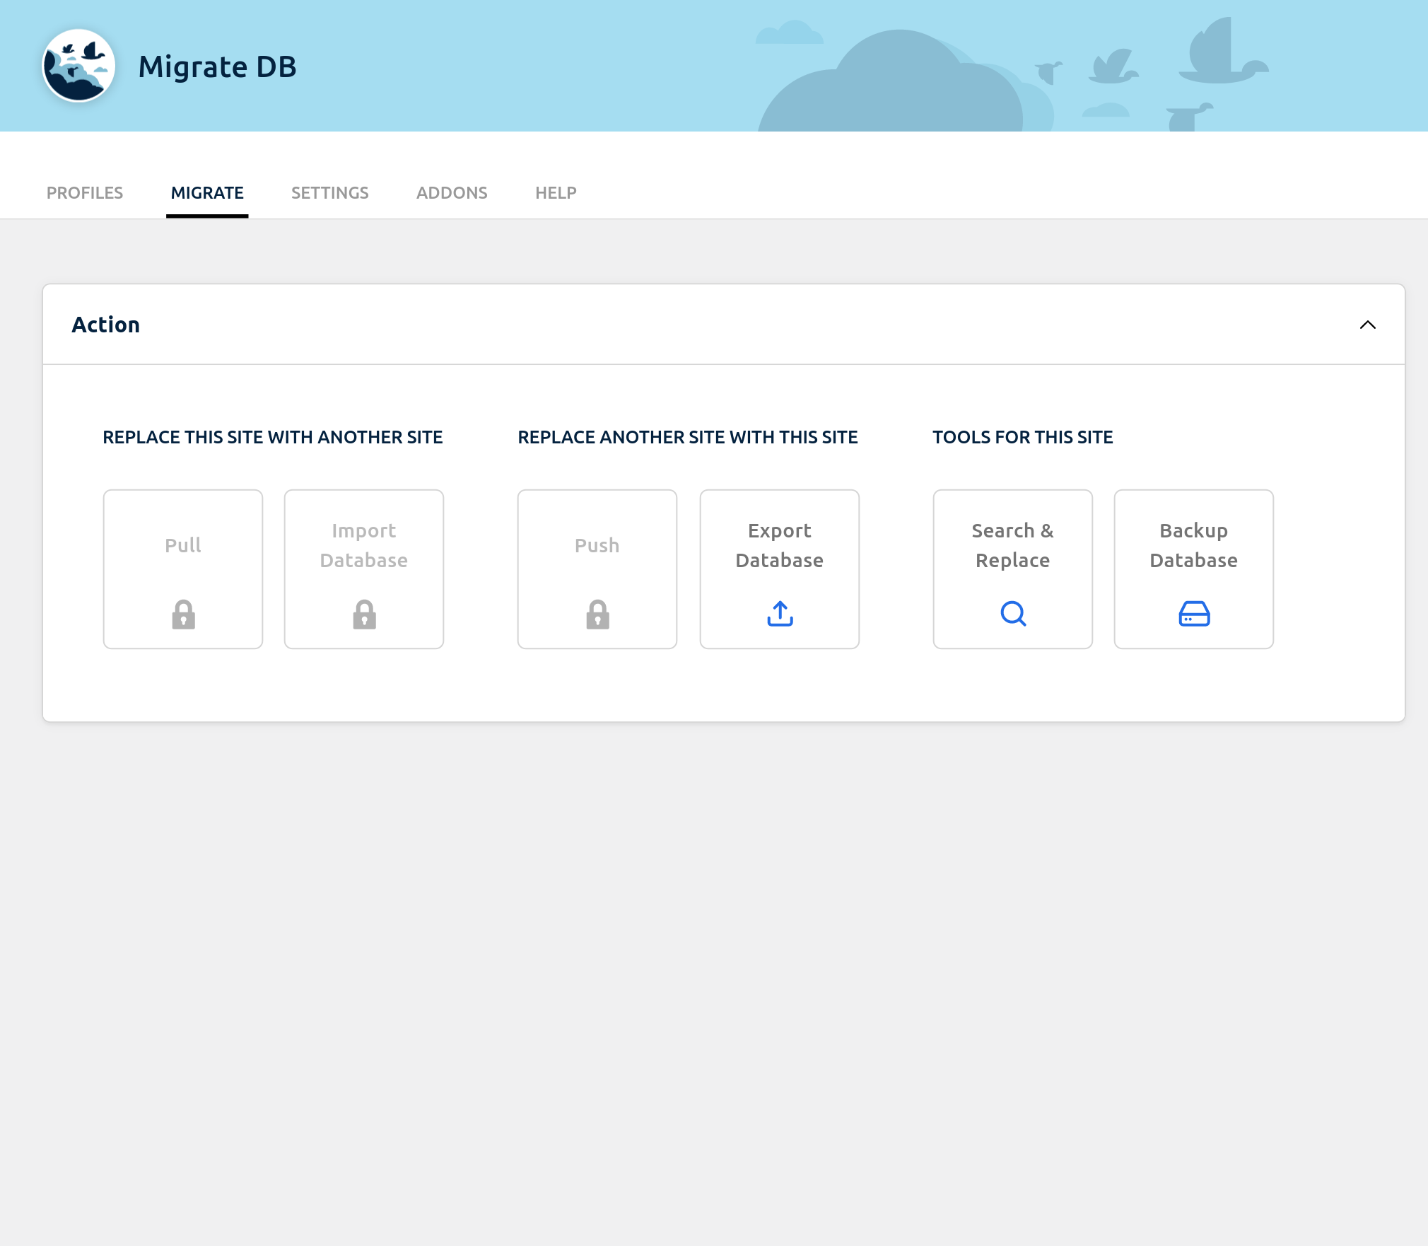Click the magnifier icon under Search & Replace

pyautogui.click(x=1013, y=614)
